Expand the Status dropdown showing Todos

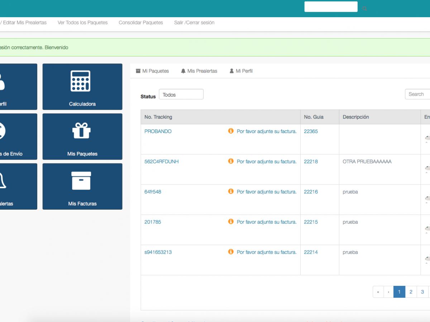click(x=181, y=94)
